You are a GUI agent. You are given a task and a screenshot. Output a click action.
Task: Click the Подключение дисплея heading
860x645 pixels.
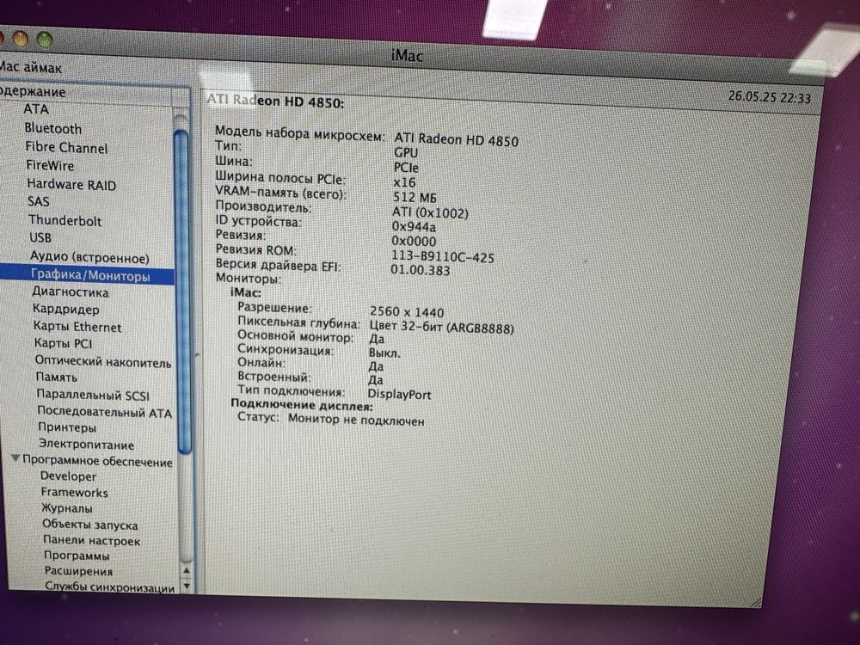(x=302, y=405)
